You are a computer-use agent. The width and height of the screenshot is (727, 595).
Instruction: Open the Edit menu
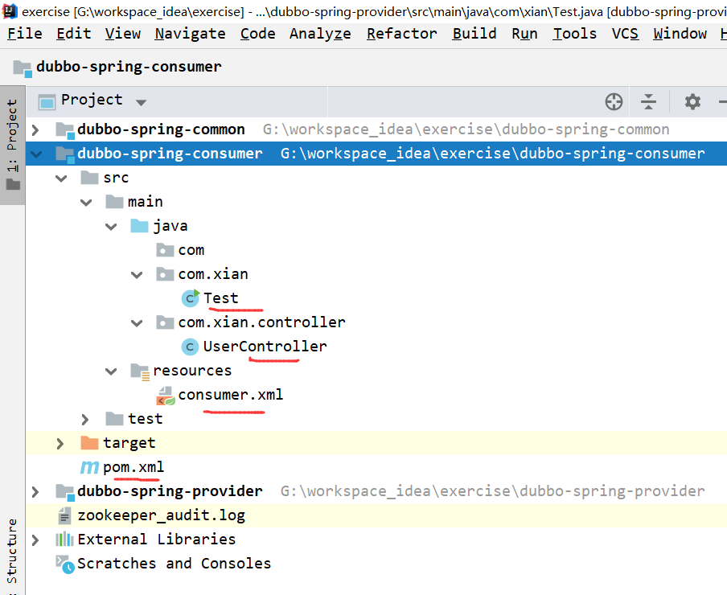(74, 33)
